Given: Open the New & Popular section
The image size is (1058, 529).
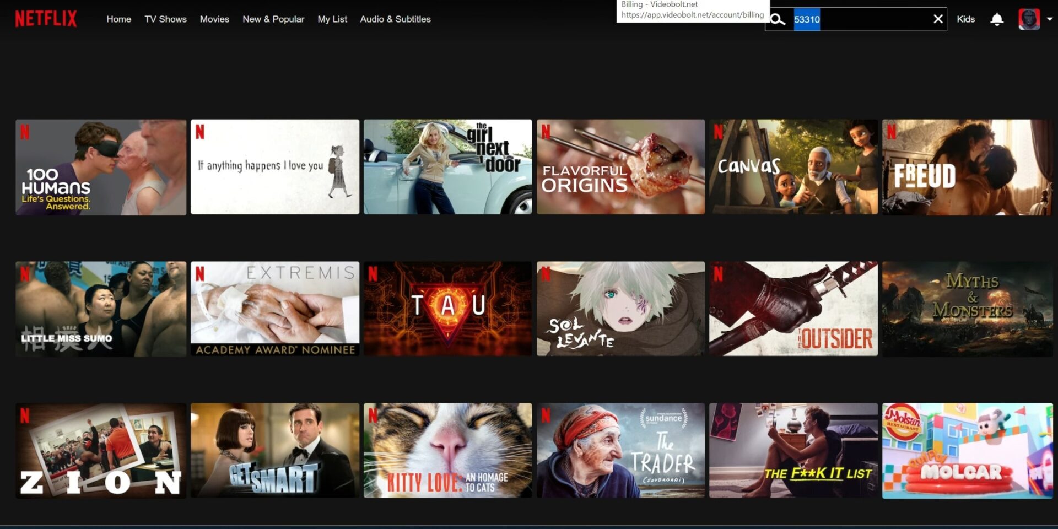Looking at the screenshot, I should click(x=273, y=19).
